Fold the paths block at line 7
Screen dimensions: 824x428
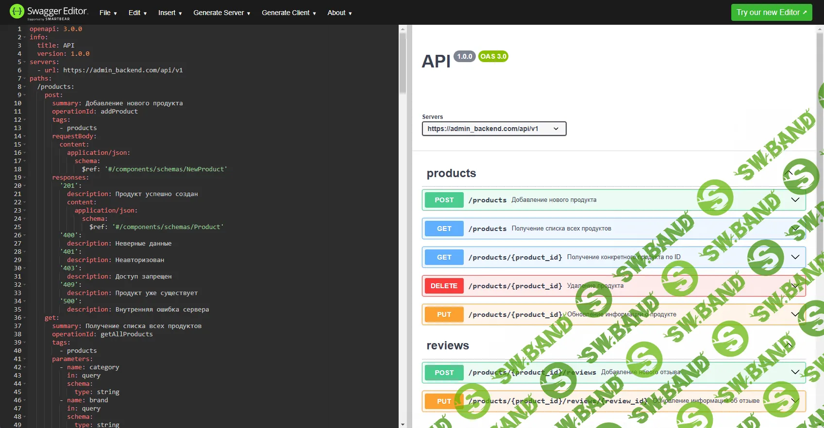click(x=24, y=79)
